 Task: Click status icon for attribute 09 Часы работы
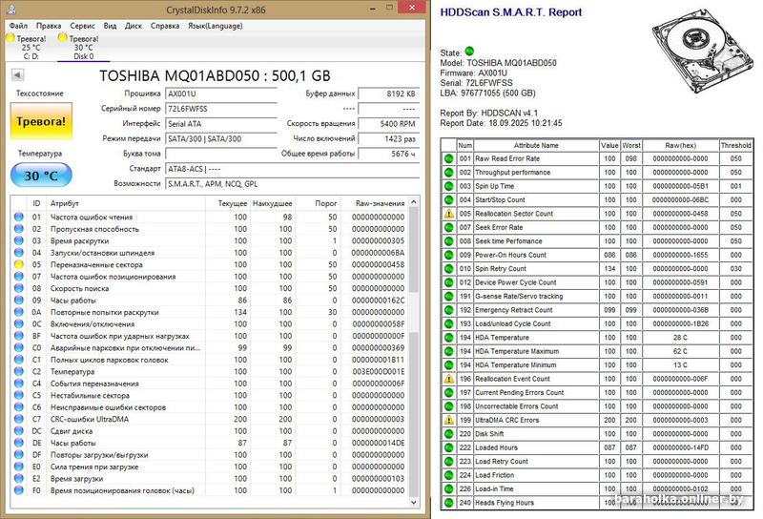[19, 300]
